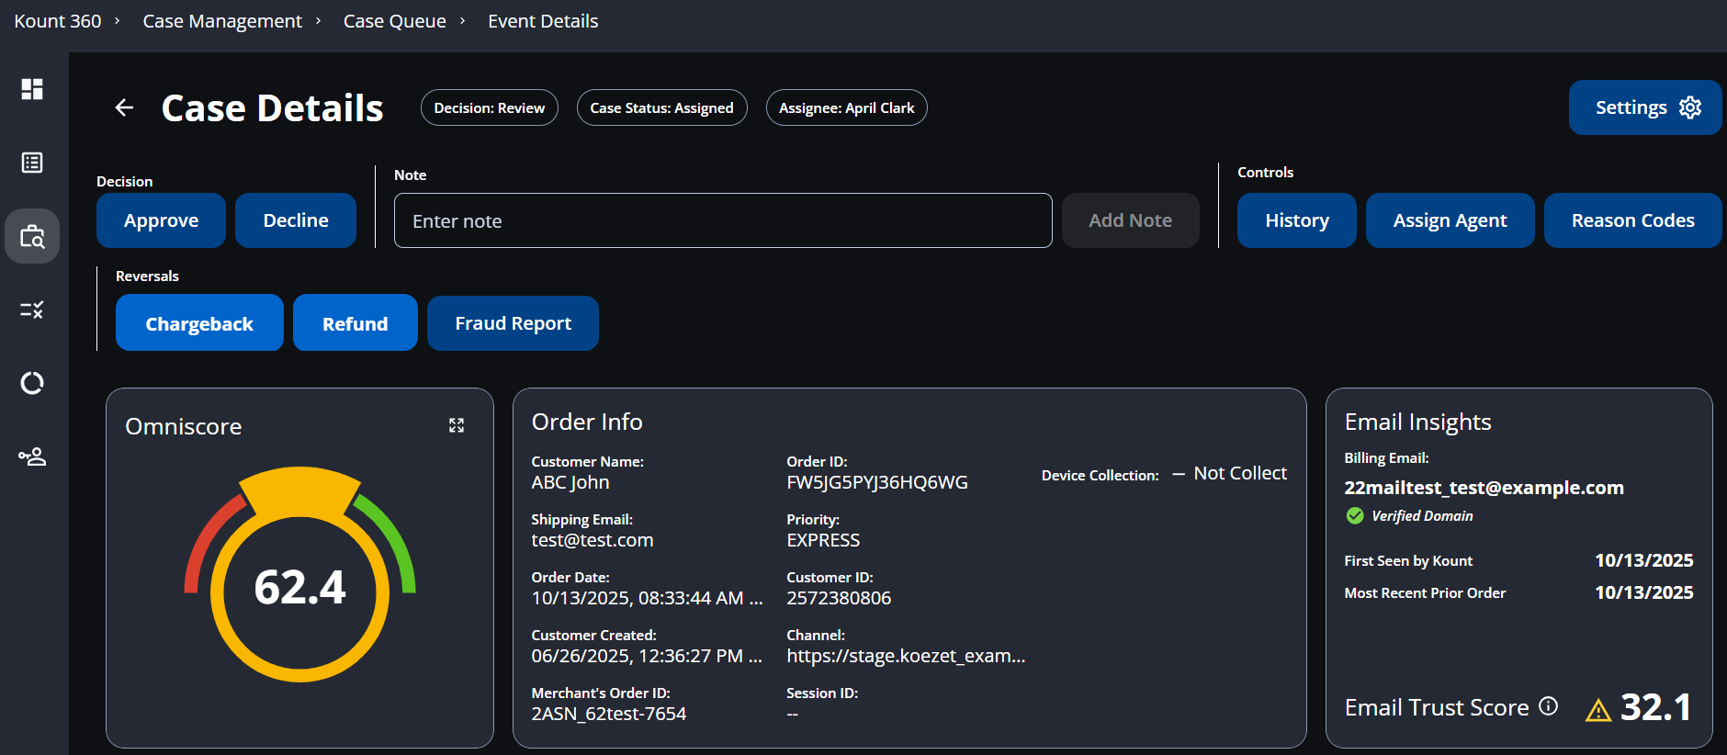Open the user management sidebar icon
Screen dimensions: 1727x755
(x=32, y=456)
